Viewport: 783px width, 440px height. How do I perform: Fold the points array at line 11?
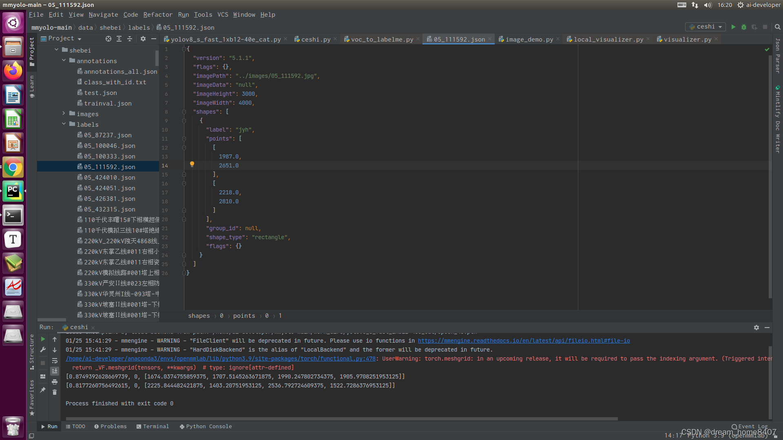pos(184,139)
